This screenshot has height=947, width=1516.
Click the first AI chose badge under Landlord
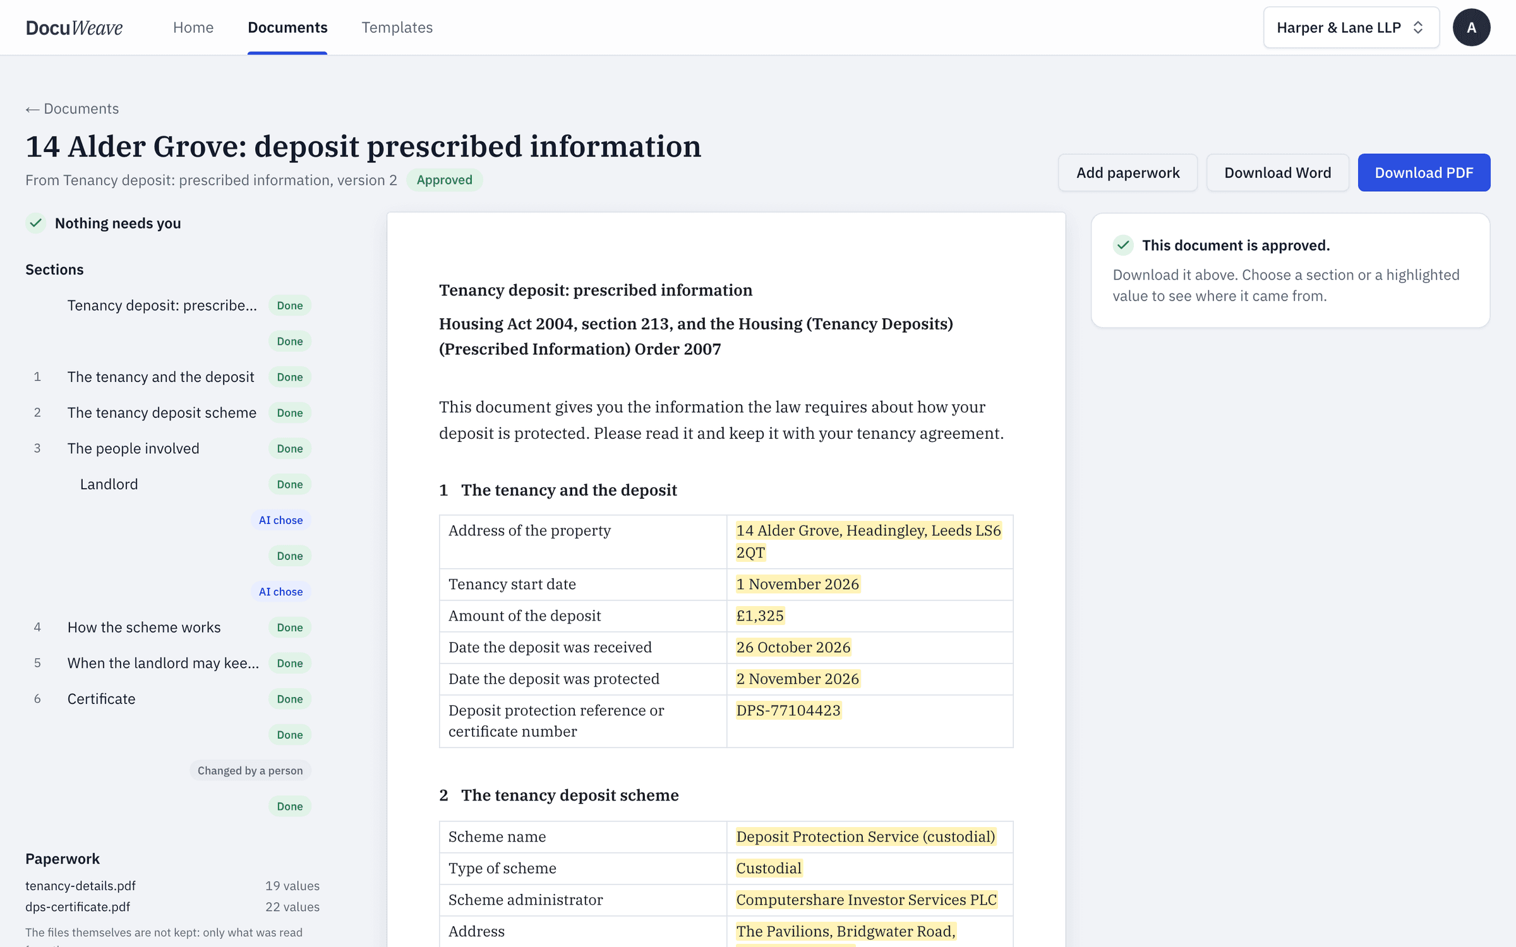280,520
